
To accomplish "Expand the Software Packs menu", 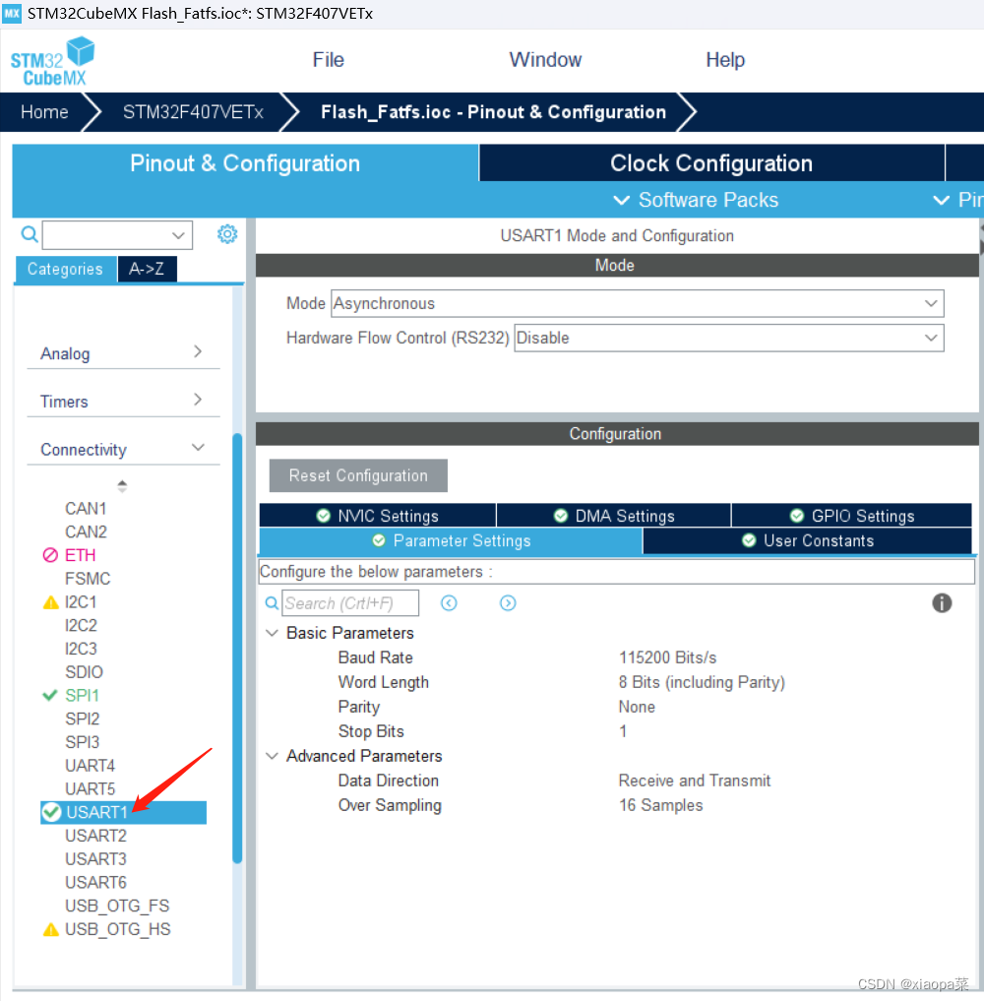I will (696, 200).
